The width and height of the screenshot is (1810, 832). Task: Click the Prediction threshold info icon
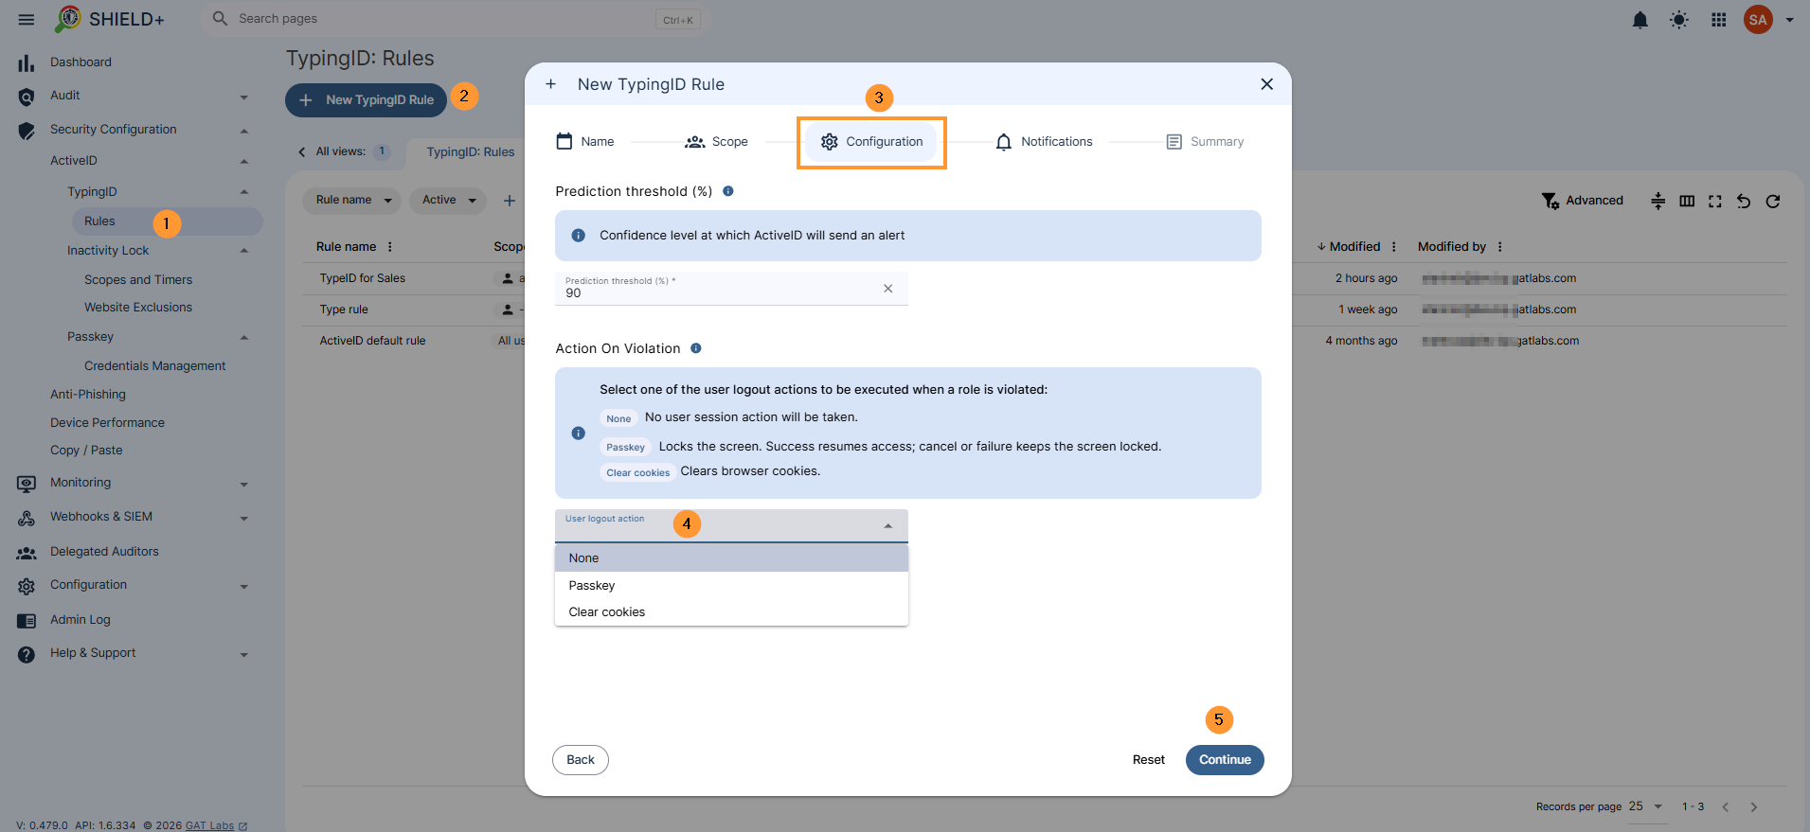tap(728, 191)
